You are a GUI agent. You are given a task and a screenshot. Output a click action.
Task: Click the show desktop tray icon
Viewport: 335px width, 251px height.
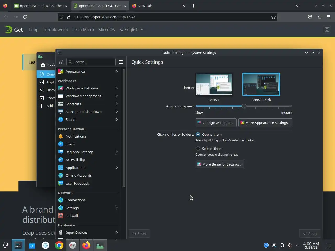[x=328, y=245]
